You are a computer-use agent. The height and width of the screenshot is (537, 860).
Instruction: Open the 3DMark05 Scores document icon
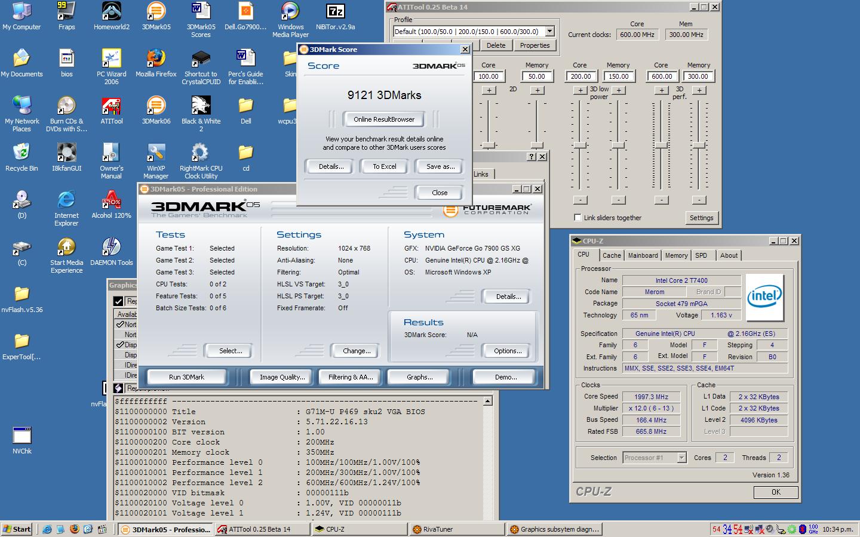tap(201, 19)
